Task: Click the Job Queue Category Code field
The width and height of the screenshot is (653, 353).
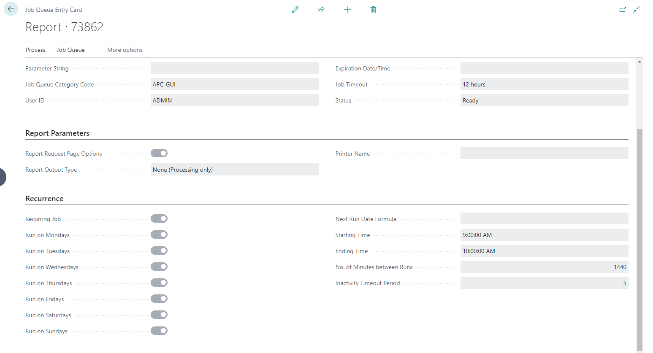Action: pyautogui.click(x=235, y=84)
